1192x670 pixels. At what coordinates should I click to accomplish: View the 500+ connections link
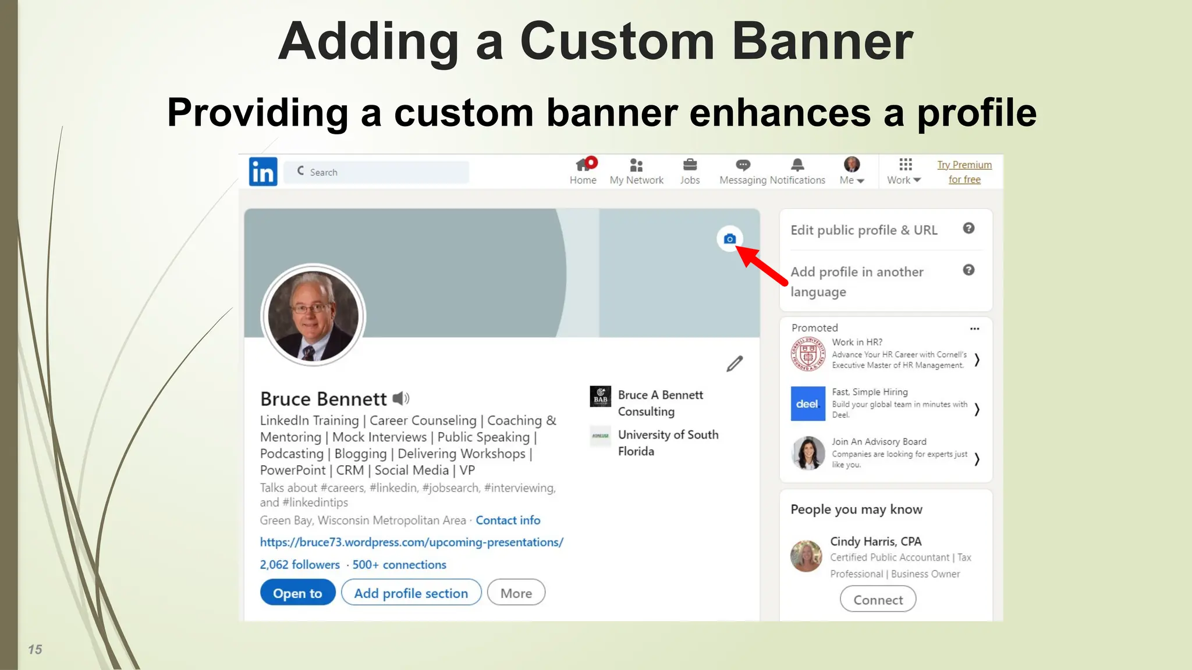pos(399,565)
